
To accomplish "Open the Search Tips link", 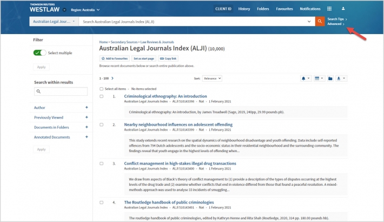I will pos(337,19).
